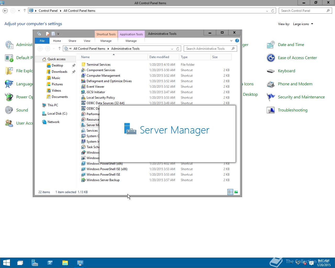Open Music in the navigation pane
Screen dimensions: 335x268
pos(56,78)
